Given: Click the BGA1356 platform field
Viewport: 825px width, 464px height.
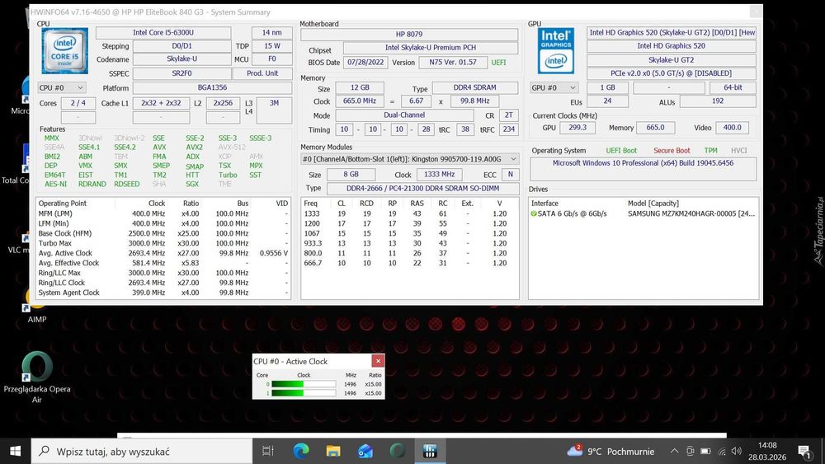Looking at the screenshot, I should (x=213, y=87).
